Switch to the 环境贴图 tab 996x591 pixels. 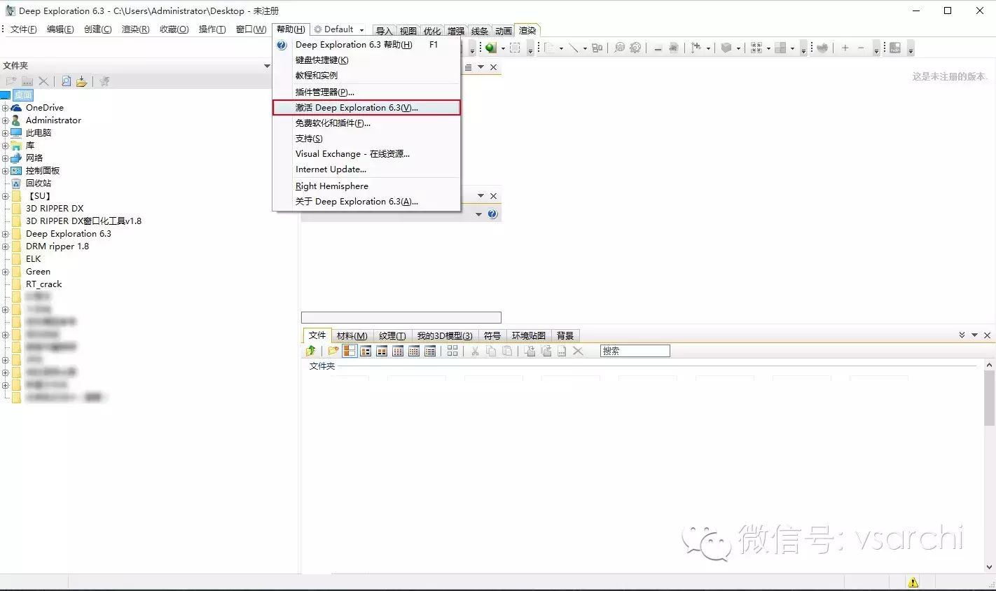528,336
